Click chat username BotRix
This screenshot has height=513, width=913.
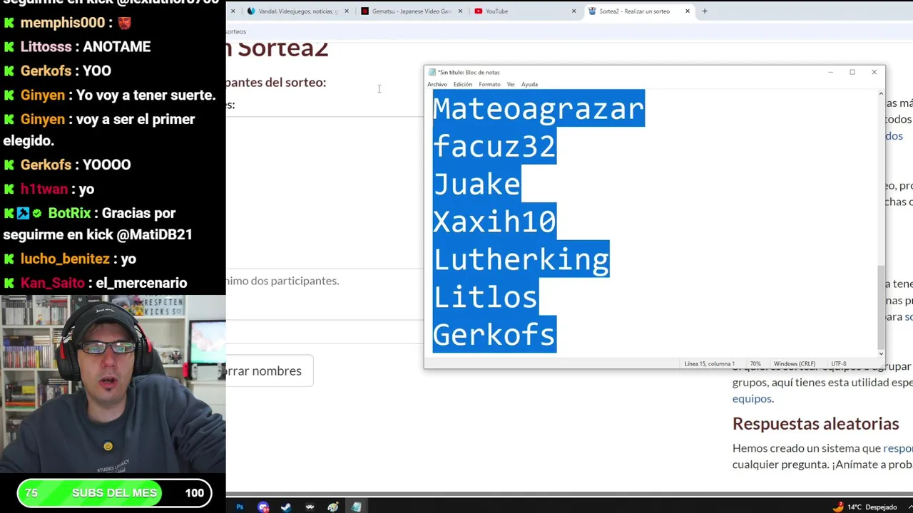69,214
